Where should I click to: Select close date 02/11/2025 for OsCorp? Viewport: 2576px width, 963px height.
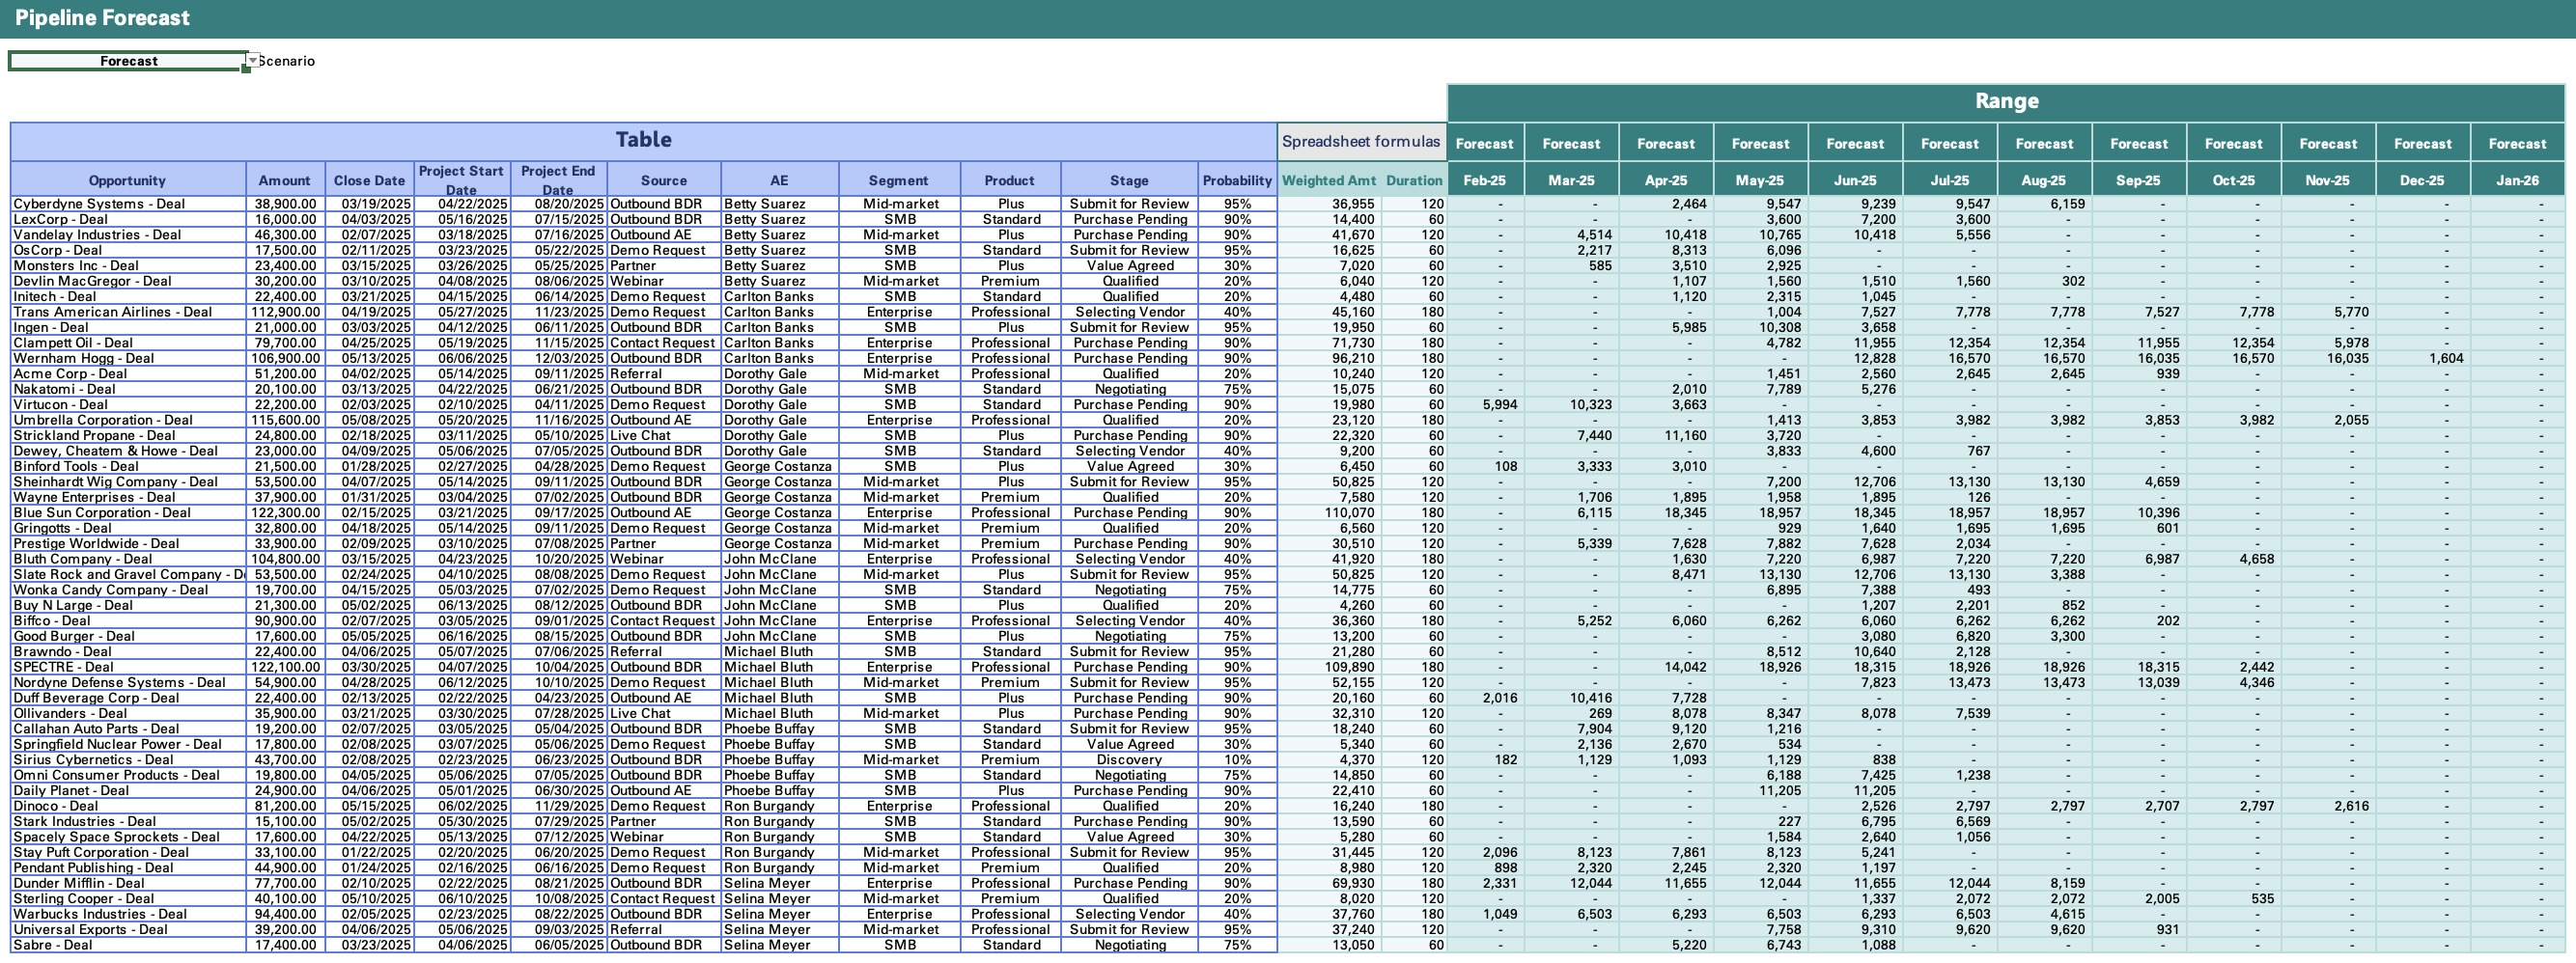369,250
